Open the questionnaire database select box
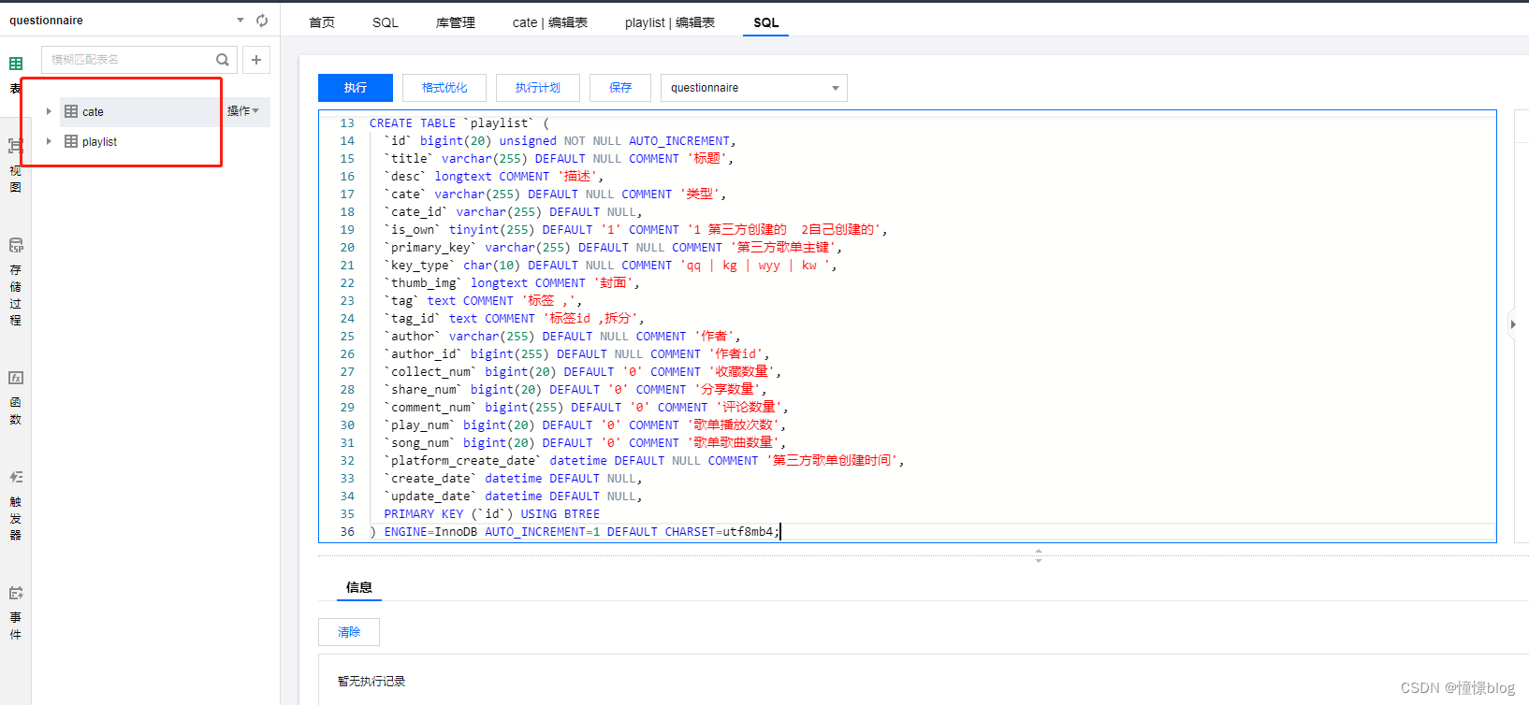 [754, 88]
